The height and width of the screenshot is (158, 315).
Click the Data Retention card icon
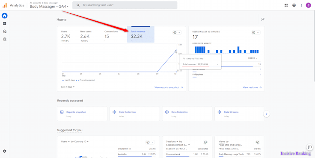(x=167, y=112)
